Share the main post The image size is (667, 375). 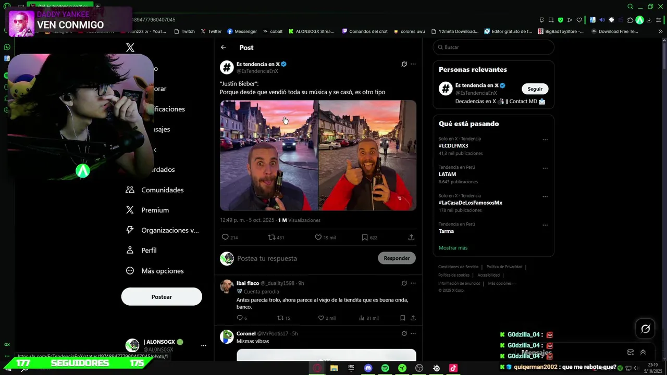411,238
